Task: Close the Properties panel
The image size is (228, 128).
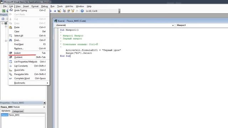Action: (x=44, y=103)
